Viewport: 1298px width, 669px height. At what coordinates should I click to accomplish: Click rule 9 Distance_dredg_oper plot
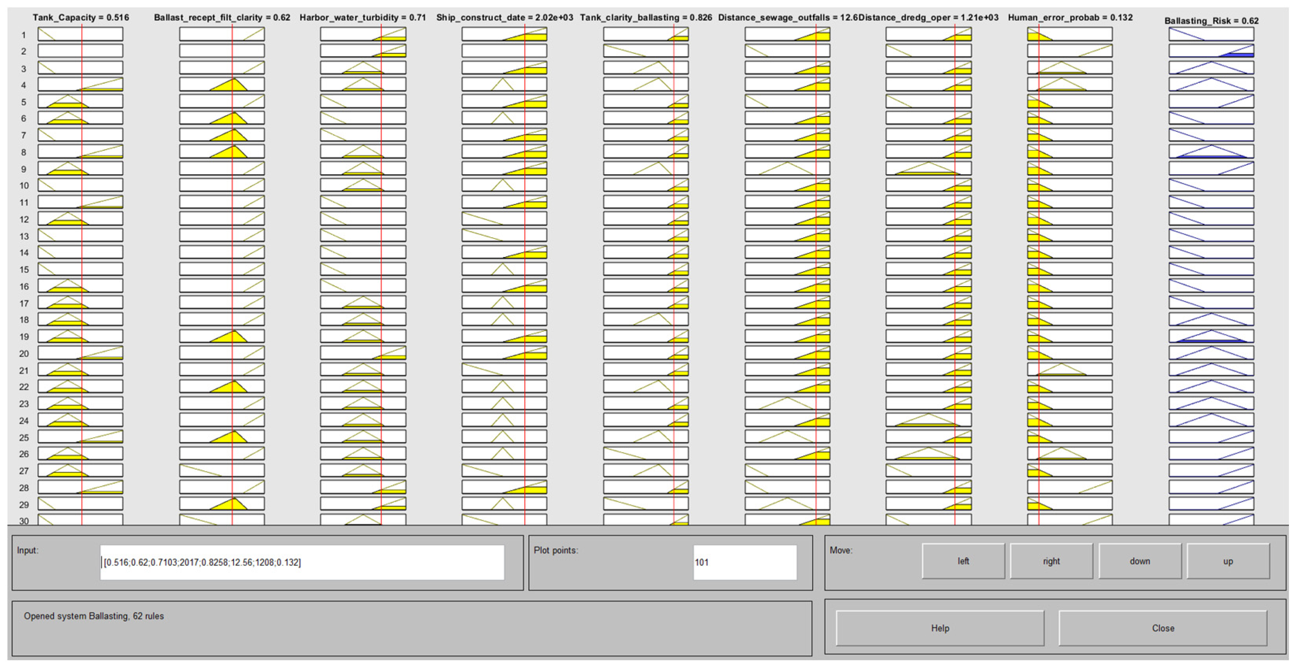(x=928, y=168)
